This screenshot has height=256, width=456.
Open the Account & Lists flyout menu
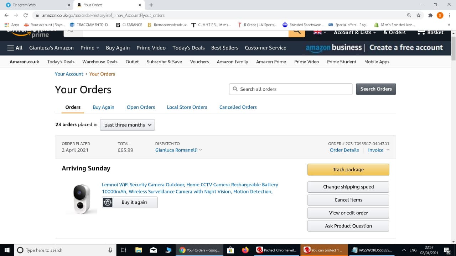click(355, 32)
